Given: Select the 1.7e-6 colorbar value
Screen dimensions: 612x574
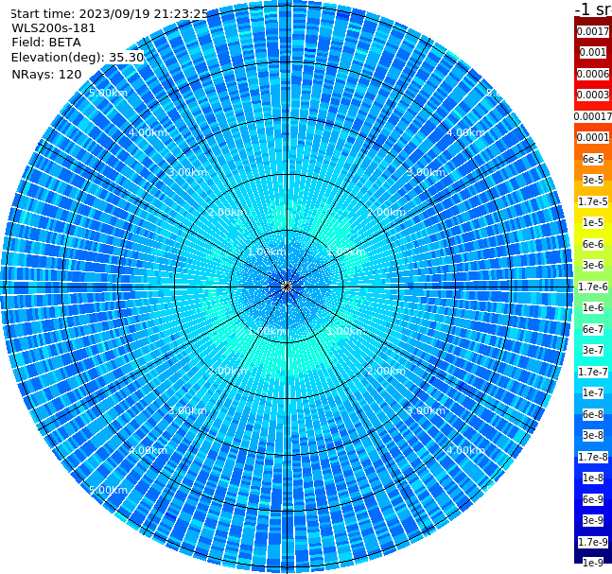Looking at the screenshot, I should point(593,287).
